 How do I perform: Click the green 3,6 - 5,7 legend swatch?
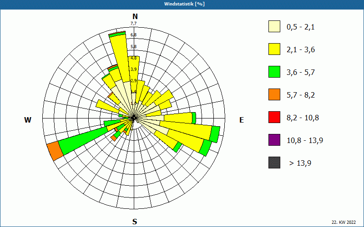274,72
